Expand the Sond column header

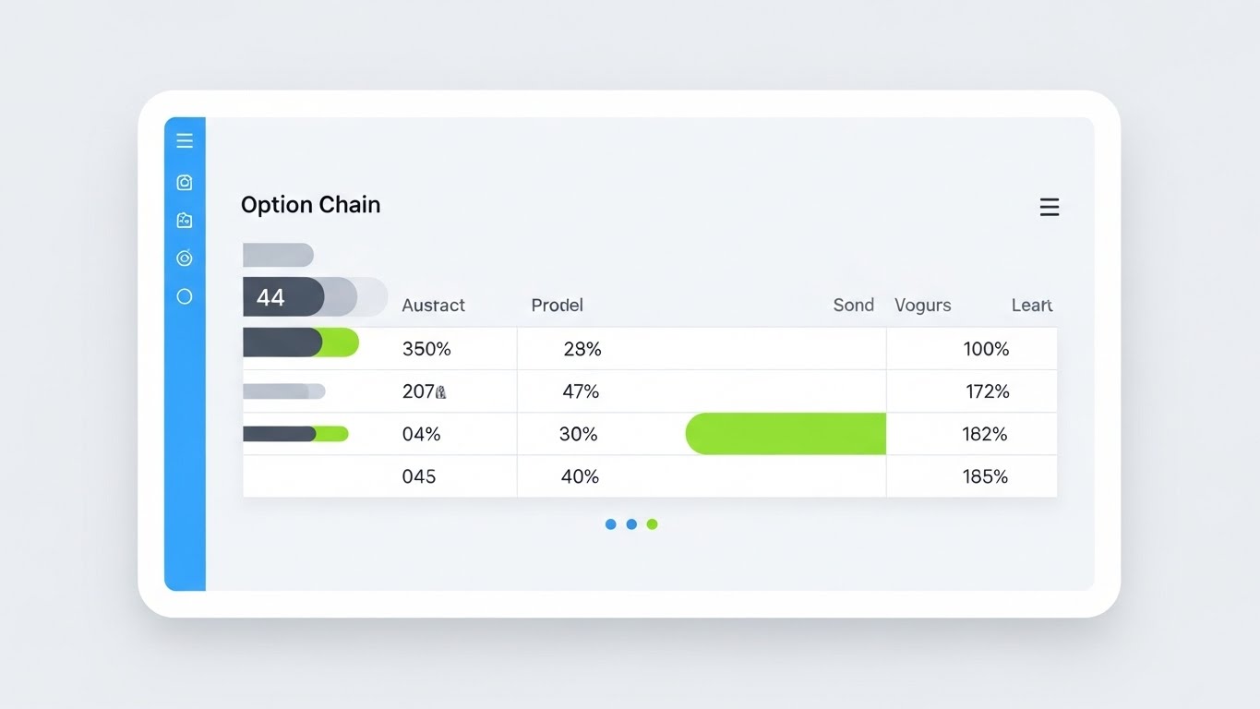click(x=852, y=305)
